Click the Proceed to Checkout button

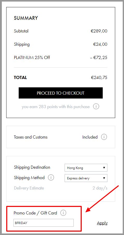[61, 93]
